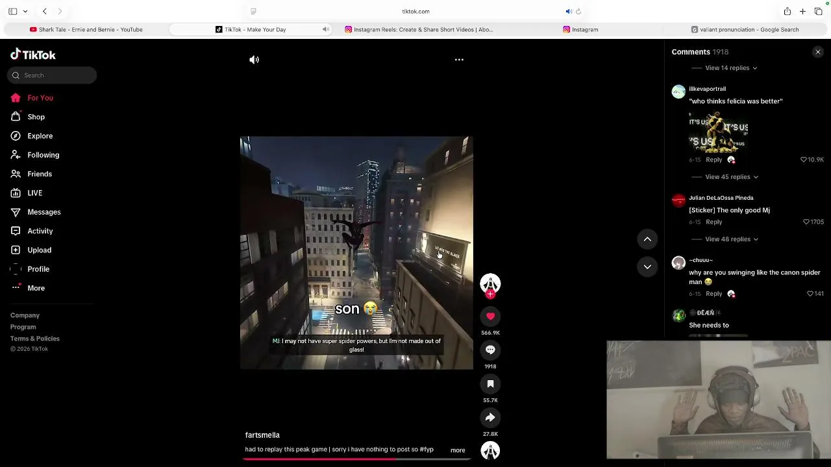831x467 pixels.
Task: Open ~chuuu~'s profile avatar
Action: click(x=678, y=263)
